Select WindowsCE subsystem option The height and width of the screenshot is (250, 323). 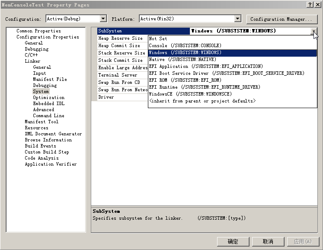(232, 94)
